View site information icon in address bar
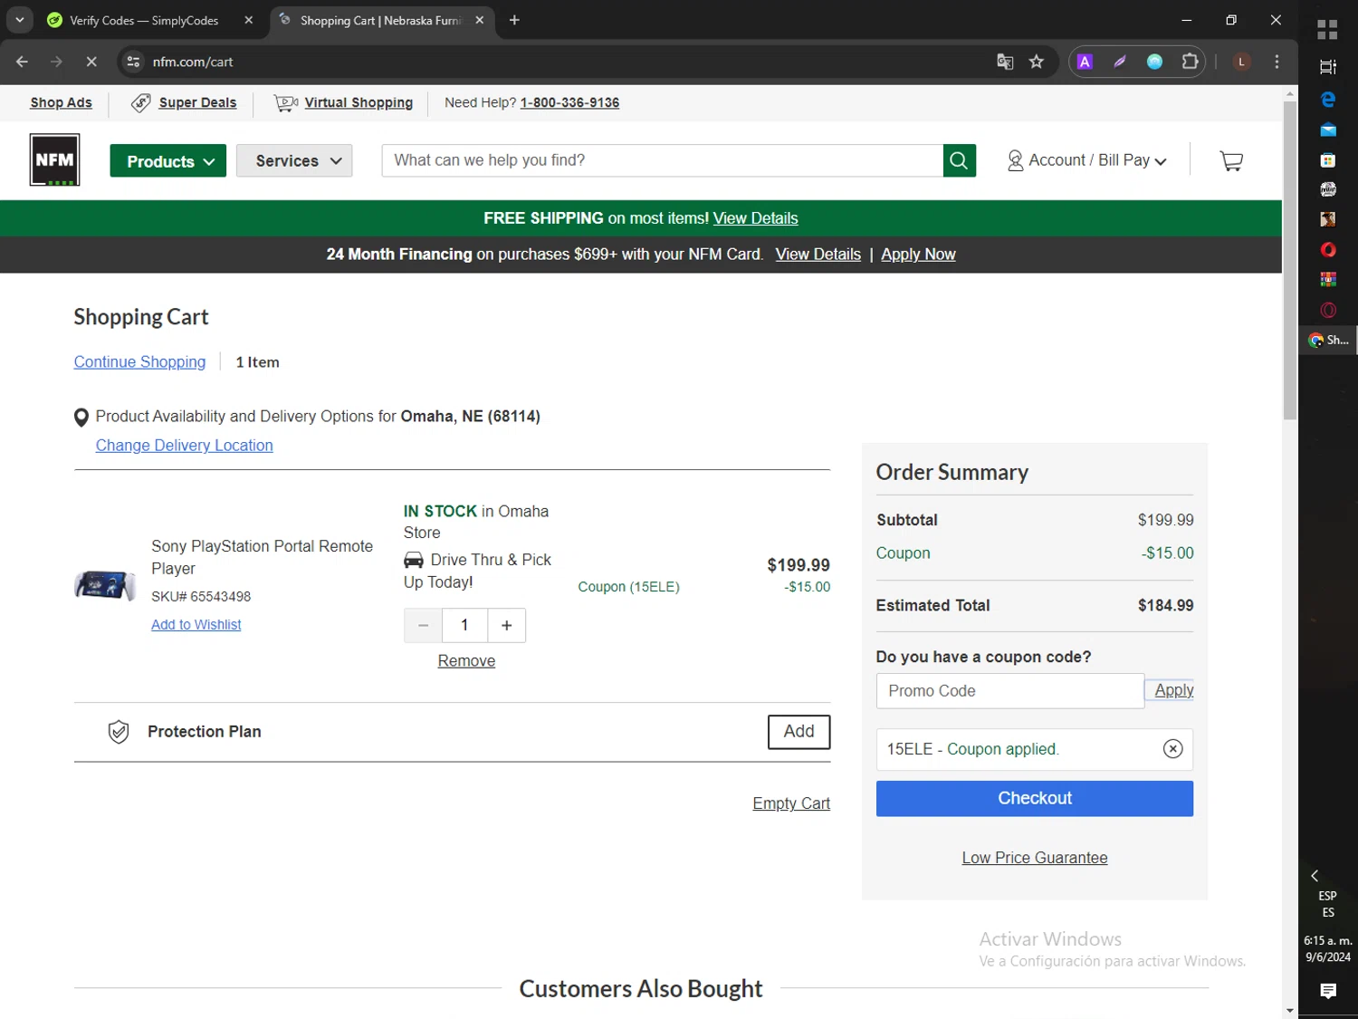 (x=133, y=62)
